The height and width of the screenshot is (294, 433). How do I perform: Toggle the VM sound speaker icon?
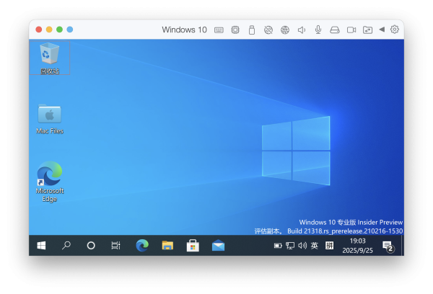(x=301, y=30)
